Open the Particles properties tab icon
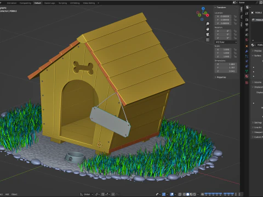The height and width of the screenshot is (197, 263). click(247, 56)
